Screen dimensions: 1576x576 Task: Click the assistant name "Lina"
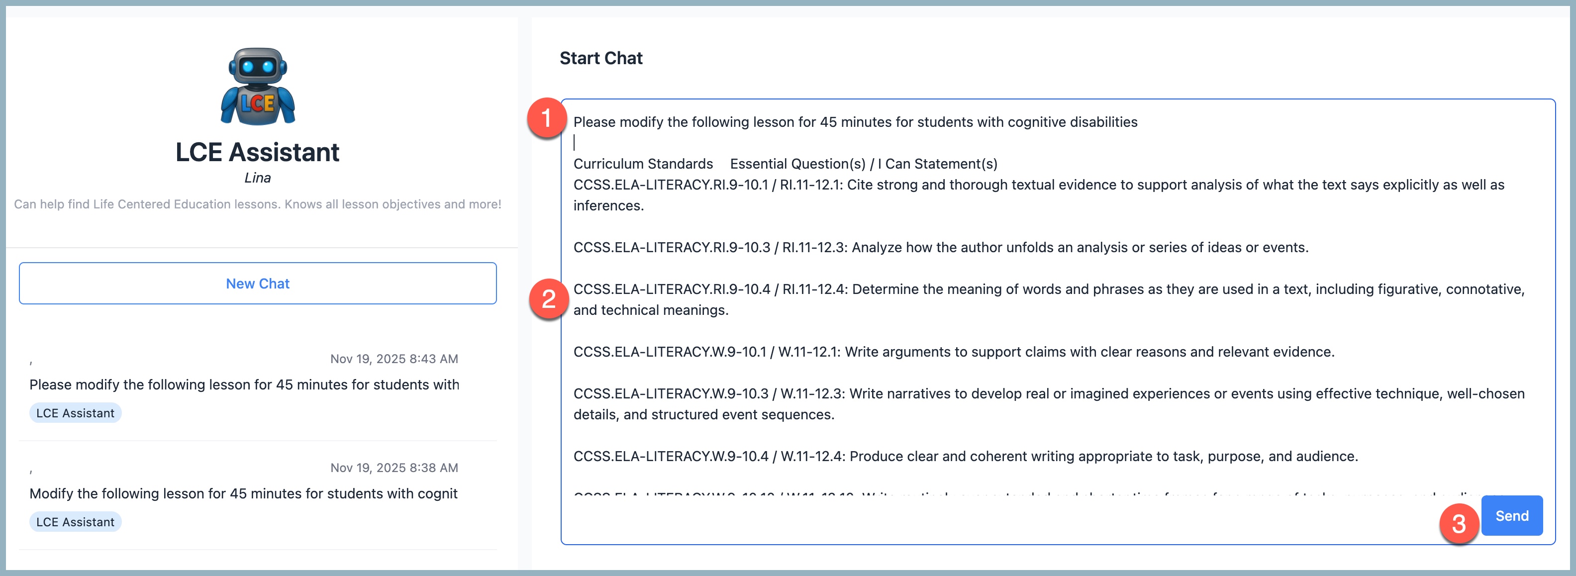[258, 178]
